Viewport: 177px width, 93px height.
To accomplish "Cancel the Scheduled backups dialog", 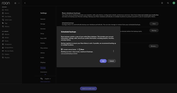I will pyautogui.click(x=112, y=61).
